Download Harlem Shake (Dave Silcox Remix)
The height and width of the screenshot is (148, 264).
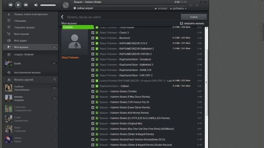point(97,108)
